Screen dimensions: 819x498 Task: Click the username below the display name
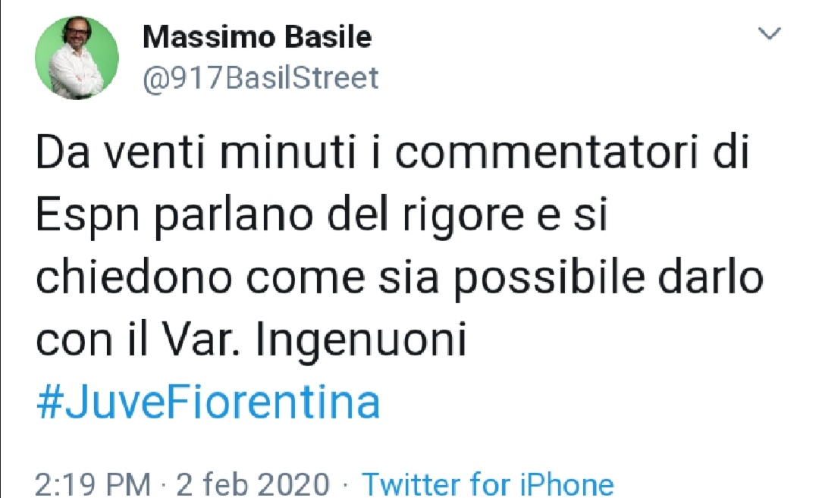point(261,77)
